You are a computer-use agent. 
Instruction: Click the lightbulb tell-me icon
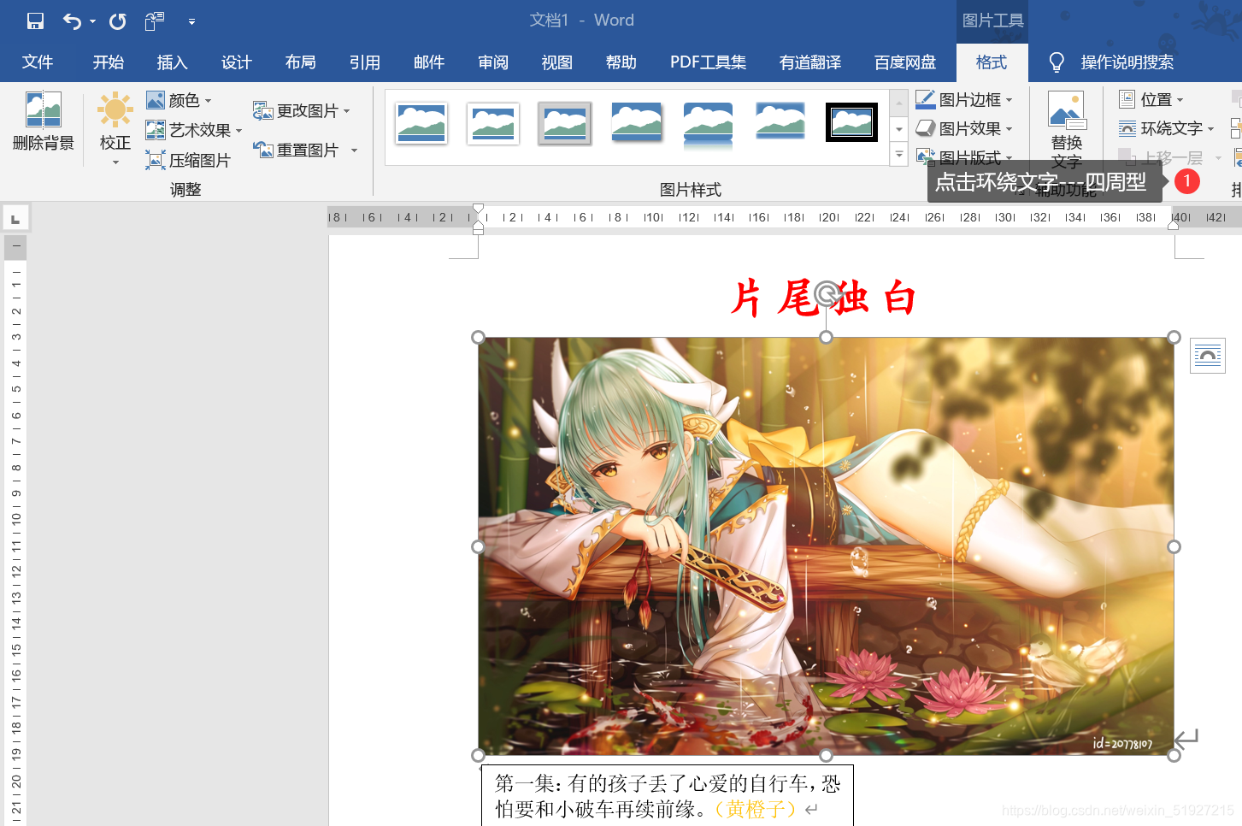coord(1057,62)
